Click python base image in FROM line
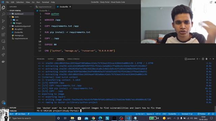Screen dimensions: 216x121 [x=55, y=14]
